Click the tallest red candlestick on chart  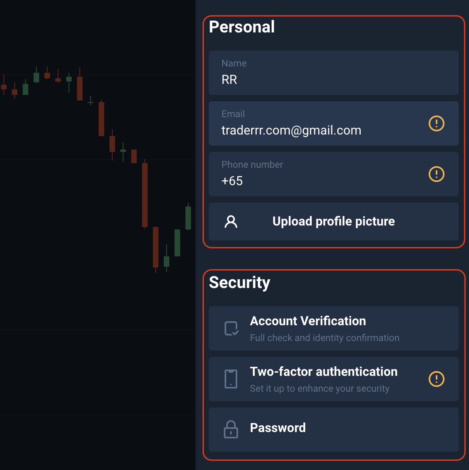(145, 195)
